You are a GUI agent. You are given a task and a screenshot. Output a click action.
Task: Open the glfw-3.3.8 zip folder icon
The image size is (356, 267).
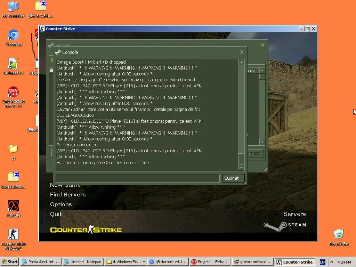40,9
